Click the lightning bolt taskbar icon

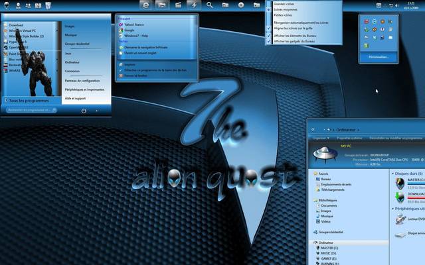[x=193, y=5]
